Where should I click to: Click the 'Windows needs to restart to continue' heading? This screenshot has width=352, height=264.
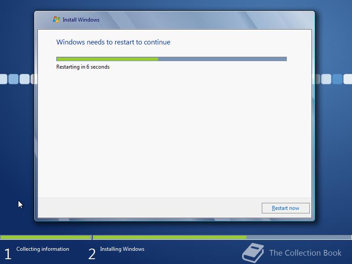tap(113, 42)
